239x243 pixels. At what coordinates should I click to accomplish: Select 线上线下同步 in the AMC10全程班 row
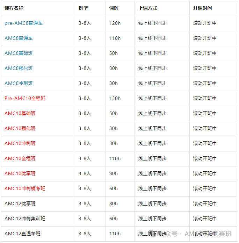click(x=152, y=158)
